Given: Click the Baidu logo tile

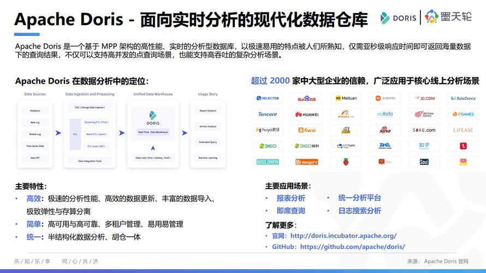Looking at the screenshot, I should [307, 98].
